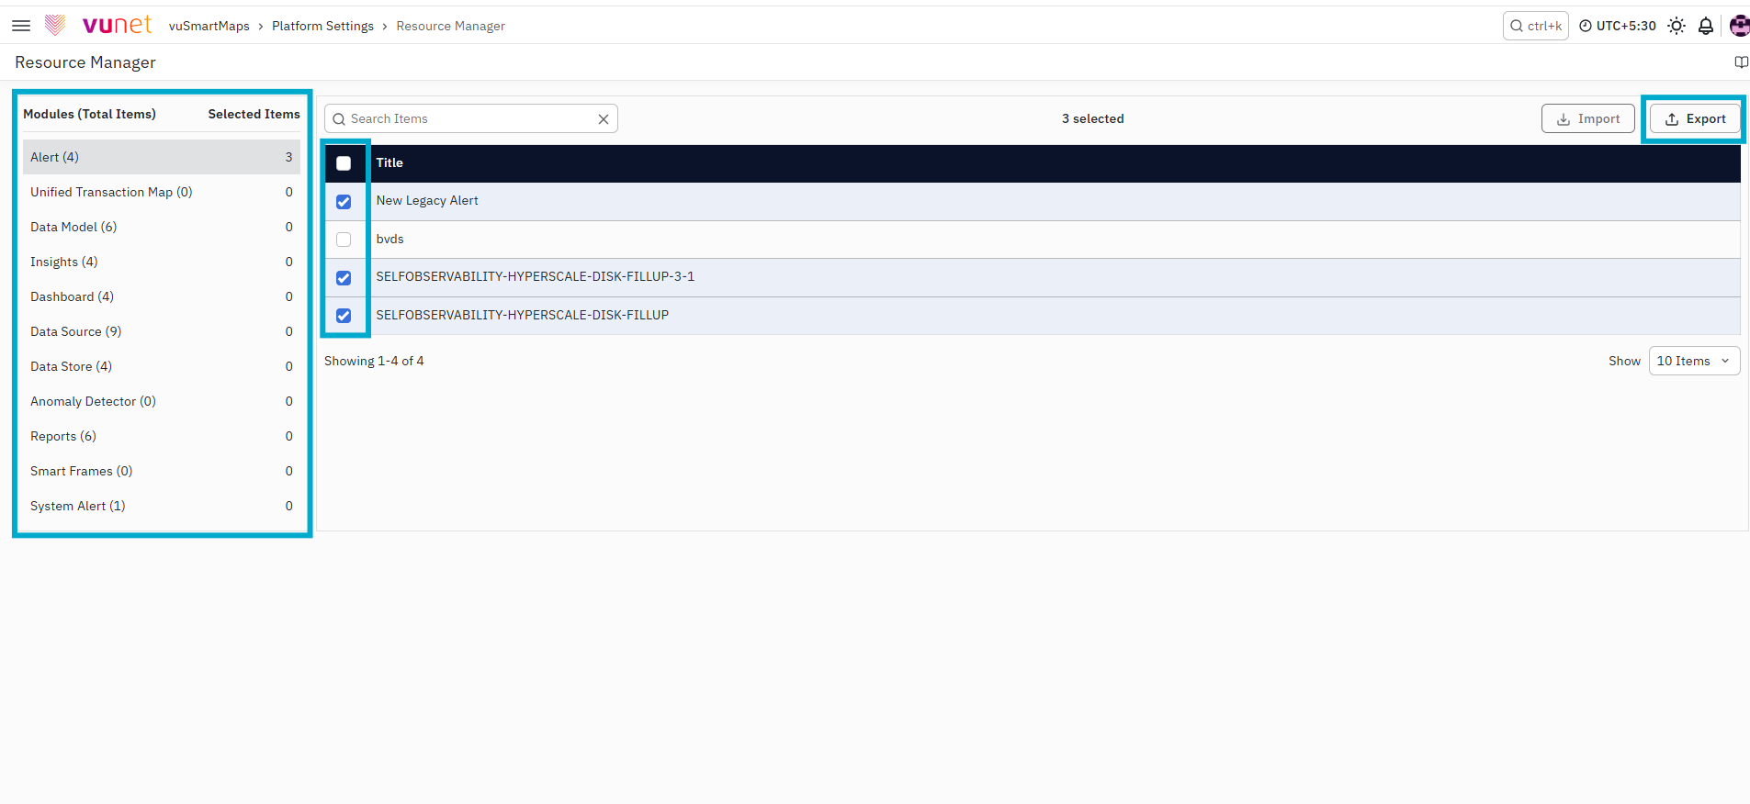The height and width of the screenshot is (804, 1750).
Task: Select Data Source (9) module
Action: 162,331
